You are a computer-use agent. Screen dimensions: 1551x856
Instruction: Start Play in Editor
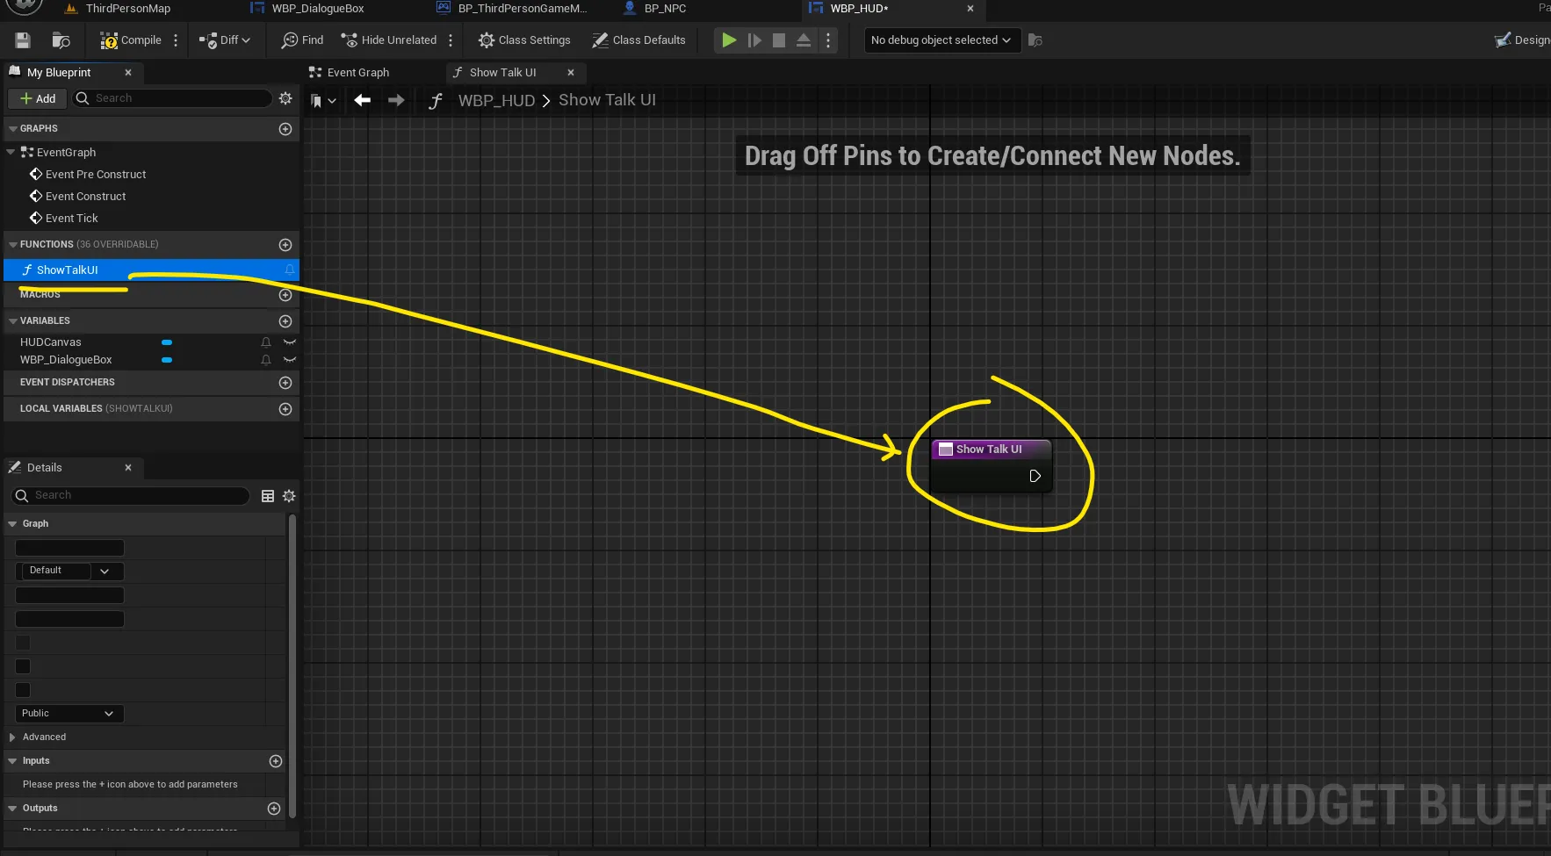(729, 40)
